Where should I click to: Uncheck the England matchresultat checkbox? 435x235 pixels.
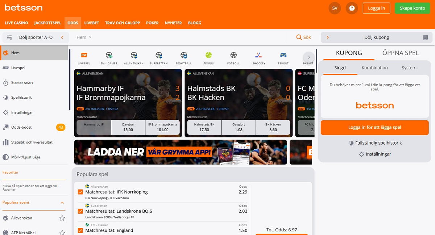coord(80,230)
